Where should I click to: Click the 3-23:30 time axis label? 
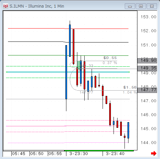point(79,154)
